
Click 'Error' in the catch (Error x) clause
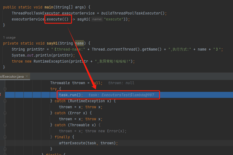pos(75,113)
